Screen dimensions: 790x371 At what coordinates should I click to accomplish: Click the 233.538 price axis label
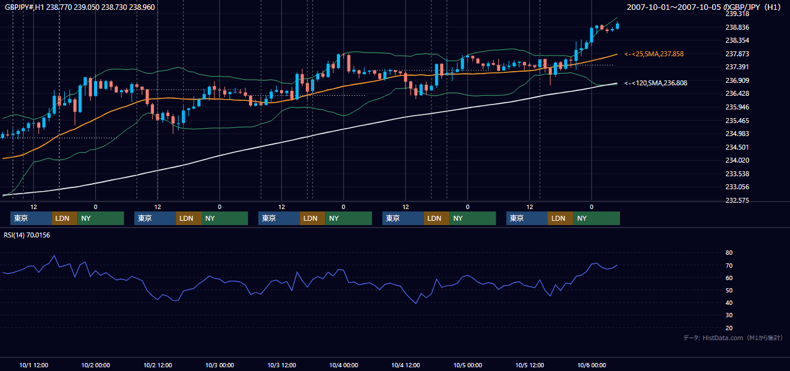tap(737, 174)
